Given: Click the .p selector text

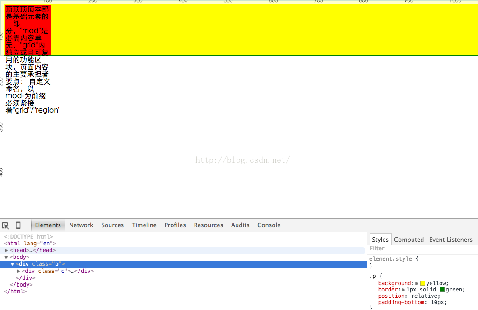Looking at the screenshot, I should (372, 276).
